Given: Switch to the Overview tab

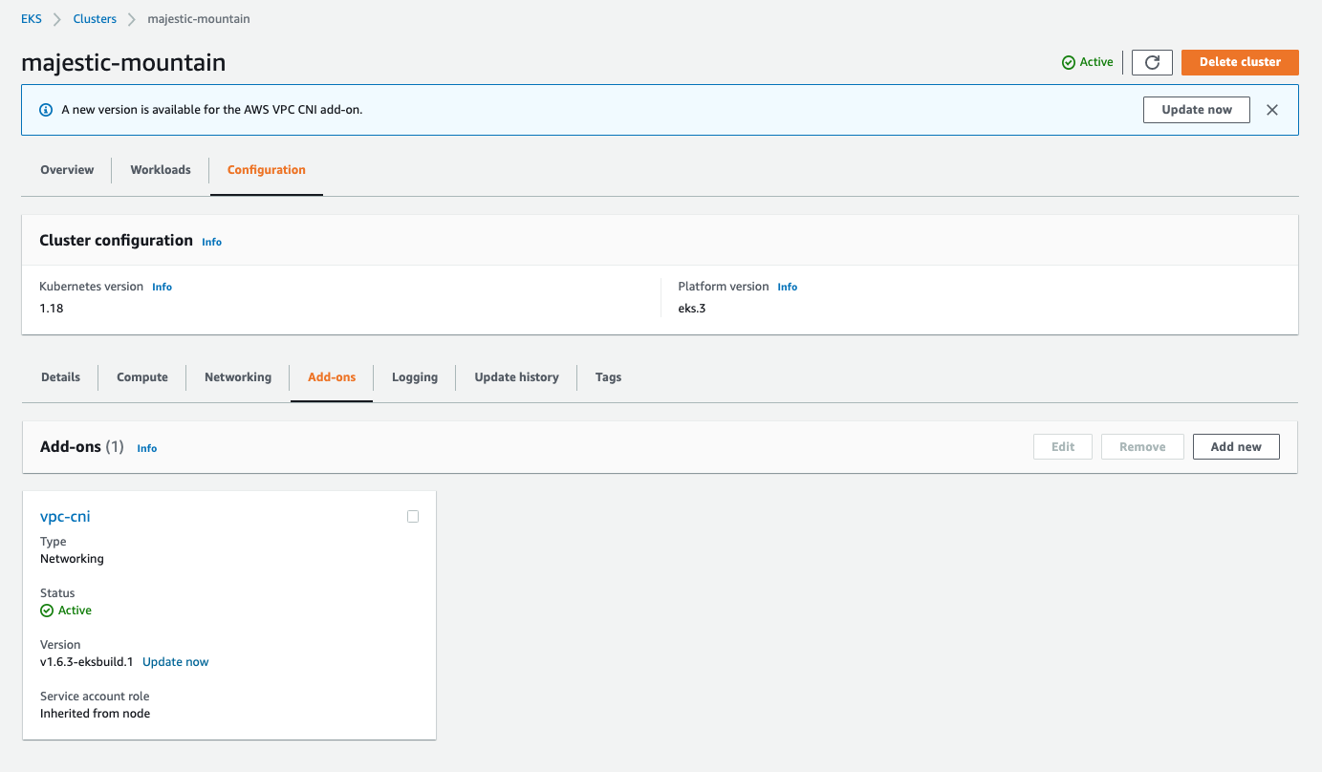Looking at the screenshot, I should (x=66, y=169).
